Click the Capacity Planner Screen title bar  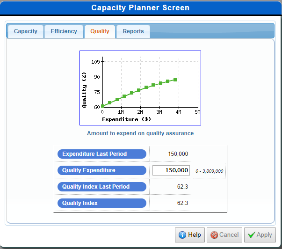pos(141,8)
